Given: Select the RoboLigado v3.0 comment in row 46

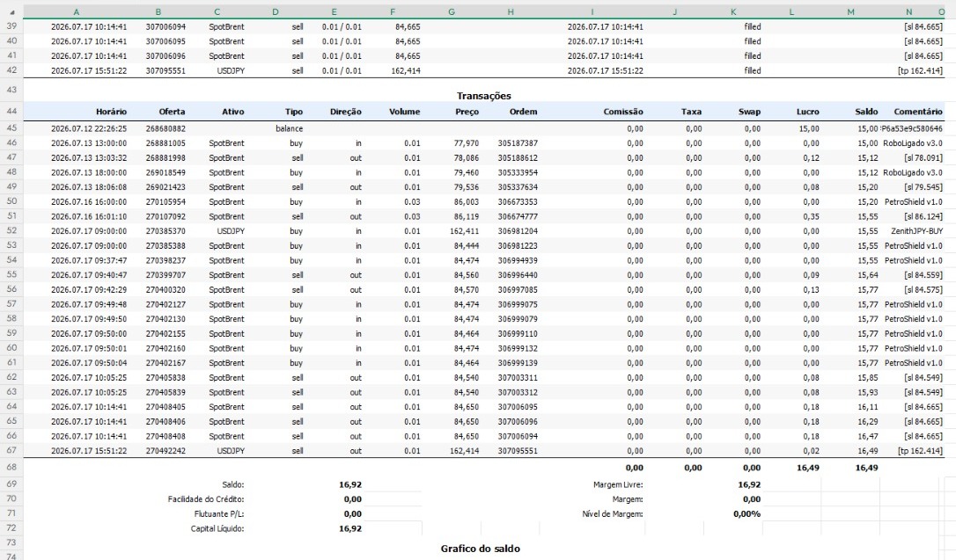Looking at the screenshot, I should [913, 143].
